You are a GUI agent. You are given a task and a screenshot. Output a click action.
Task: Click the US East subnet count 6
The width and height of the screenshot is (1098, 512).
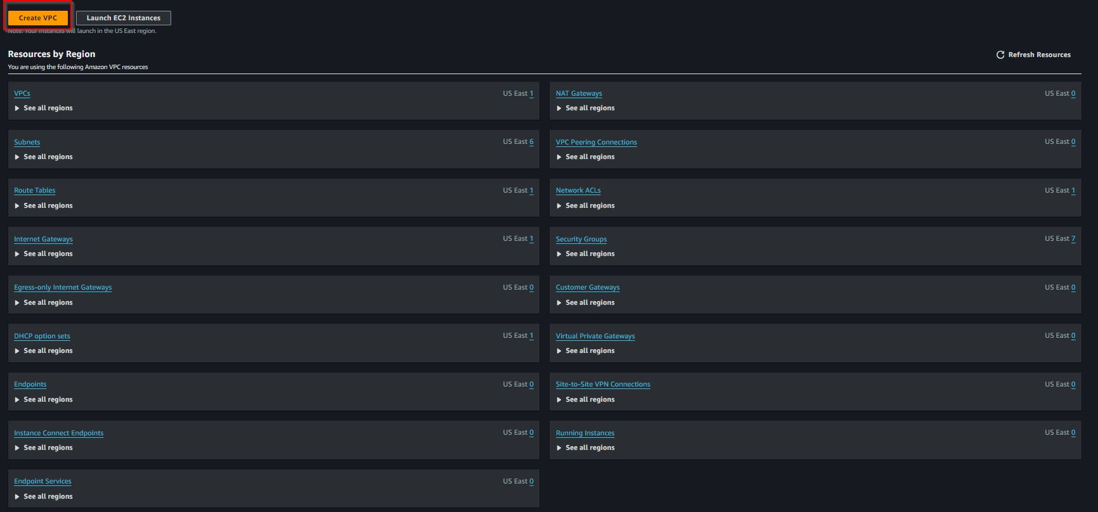click(x=531, y=141)
